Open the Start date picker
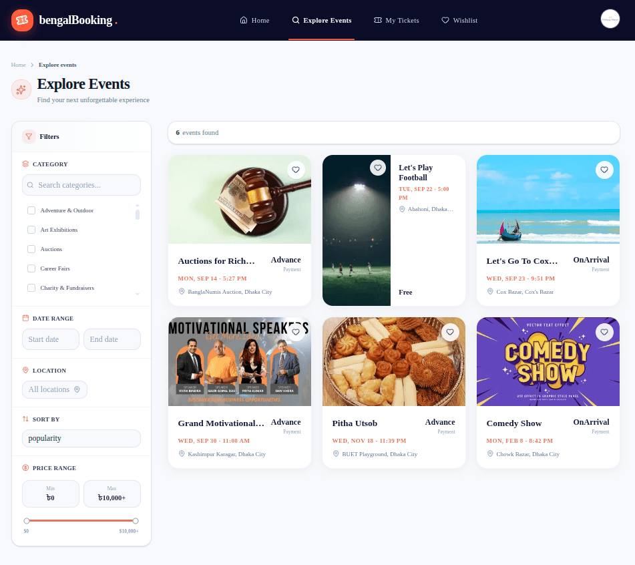 [51, 339]
